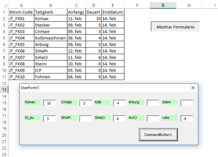Image resolution: width=218 pixels, height=157 pixels.
Task: Select column E header
Action: [x=113, y=5]
